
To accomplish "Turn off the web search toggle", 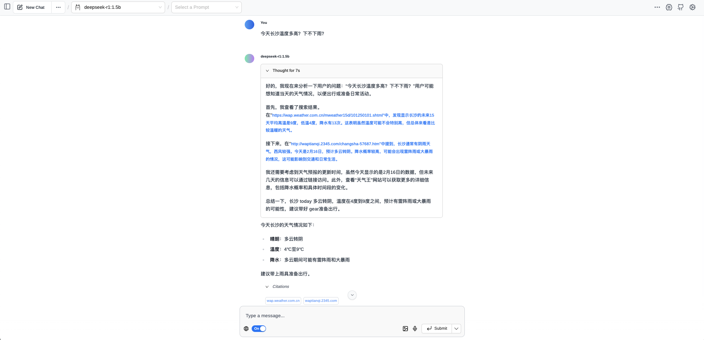I will click(259, 329).
